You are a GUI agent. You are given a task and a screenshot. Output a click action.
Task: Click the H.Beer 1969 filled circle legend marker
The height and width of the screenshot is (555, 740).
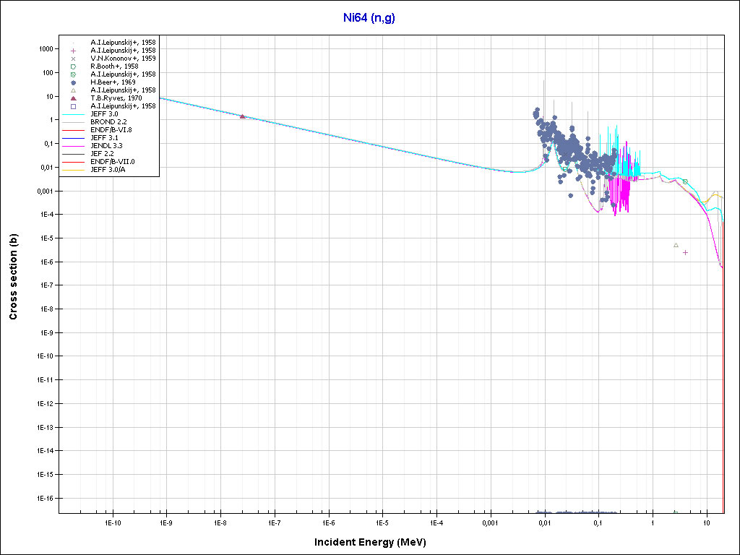coord(73,82)
